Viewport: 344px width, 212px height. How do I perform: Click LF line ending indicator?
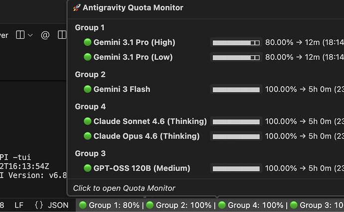19,205
